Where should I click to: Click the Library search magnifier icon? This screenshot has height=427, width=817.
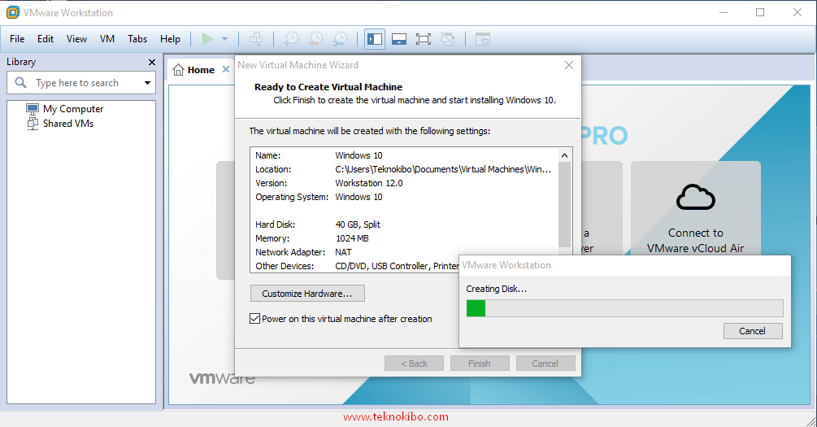coord(21,82)
